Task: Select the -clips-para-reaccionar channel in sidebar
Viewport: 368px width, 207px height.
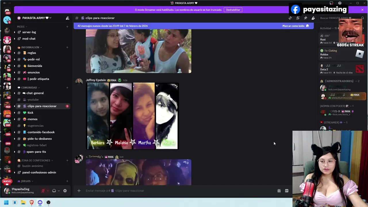Action: click(x=42, y=106)
